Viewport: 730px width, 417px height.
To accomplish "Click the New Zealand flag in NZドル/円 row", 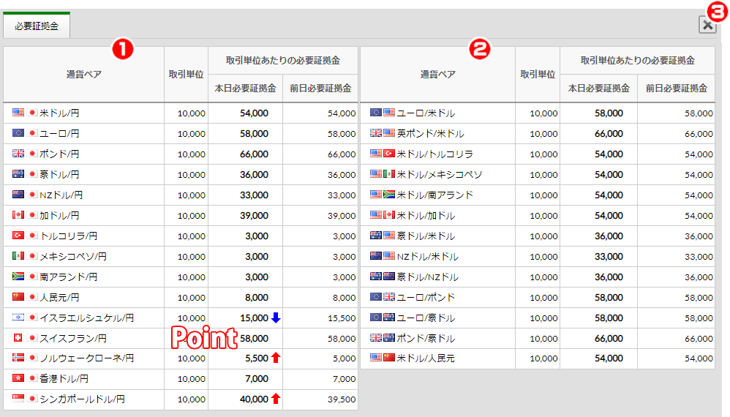I will [x=18, y=195].
